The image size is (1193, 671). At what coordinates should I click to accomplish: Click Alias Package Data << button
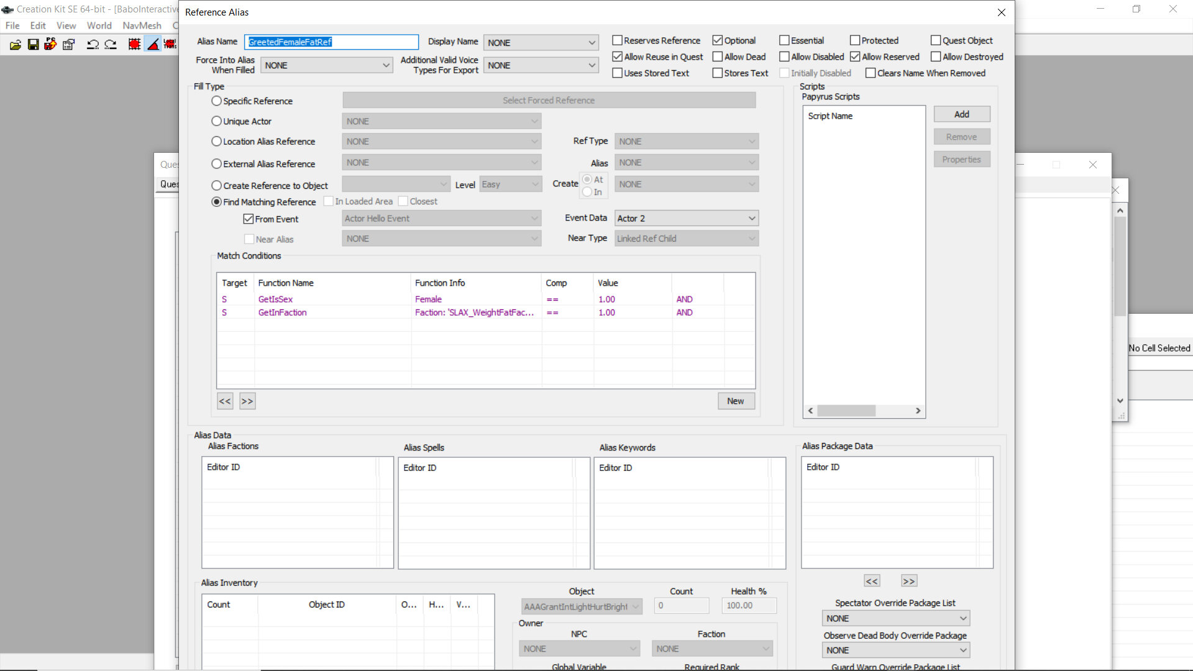coord(872,581)
